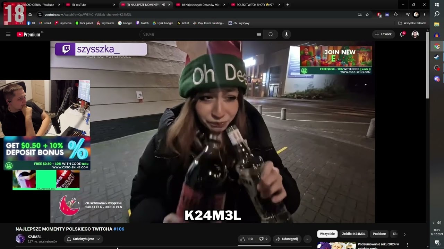The image size is (444, 249).
Task: Dislike the video
Action: coord(263,239)
